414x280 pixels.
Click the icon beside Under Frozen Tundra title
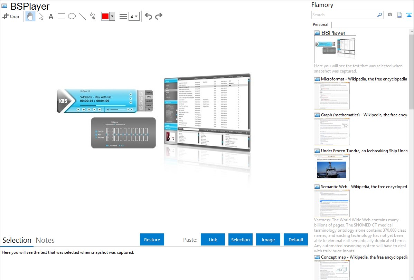coord(317,151)
